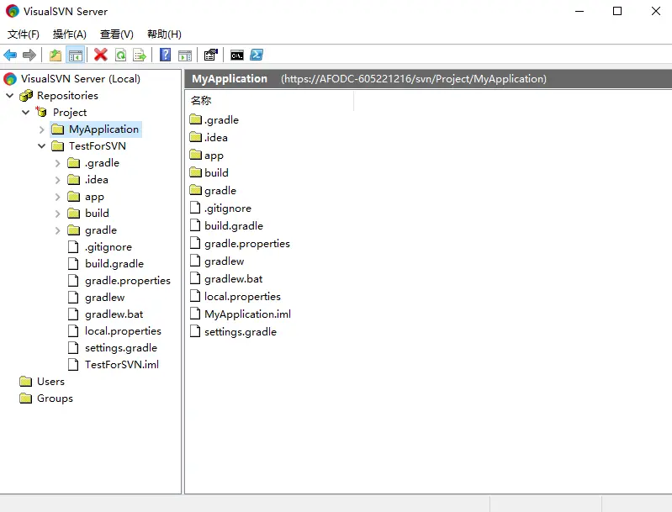Image resolution: width=672 pixels, height=512 pixels.
Task: Expand .idea under TestForSVN
Action: [58, 180]
